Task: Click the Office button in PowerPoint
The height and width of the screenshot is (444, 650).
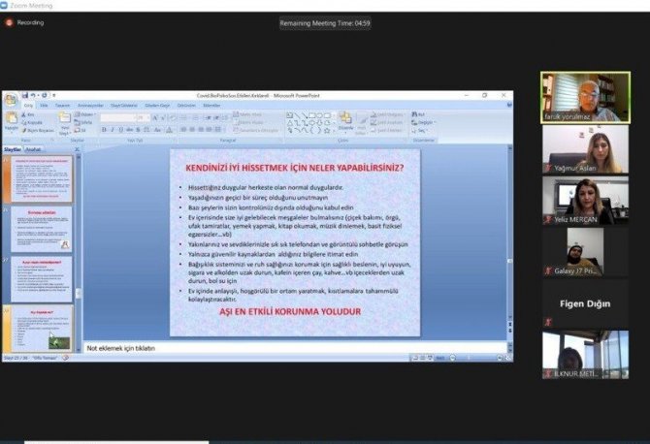Action: 10,98
